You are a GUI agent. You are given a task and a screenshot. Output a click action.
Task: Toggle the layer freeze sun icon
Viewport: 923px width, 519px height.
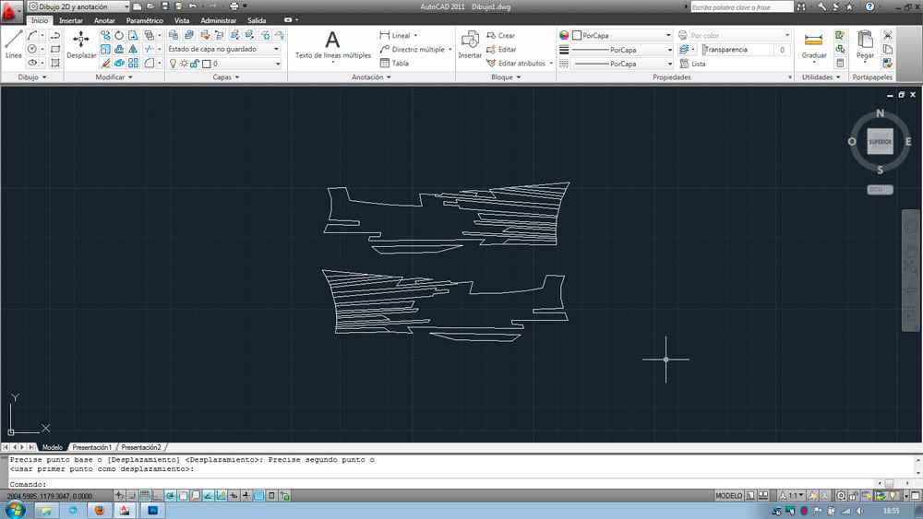point(184,64)
